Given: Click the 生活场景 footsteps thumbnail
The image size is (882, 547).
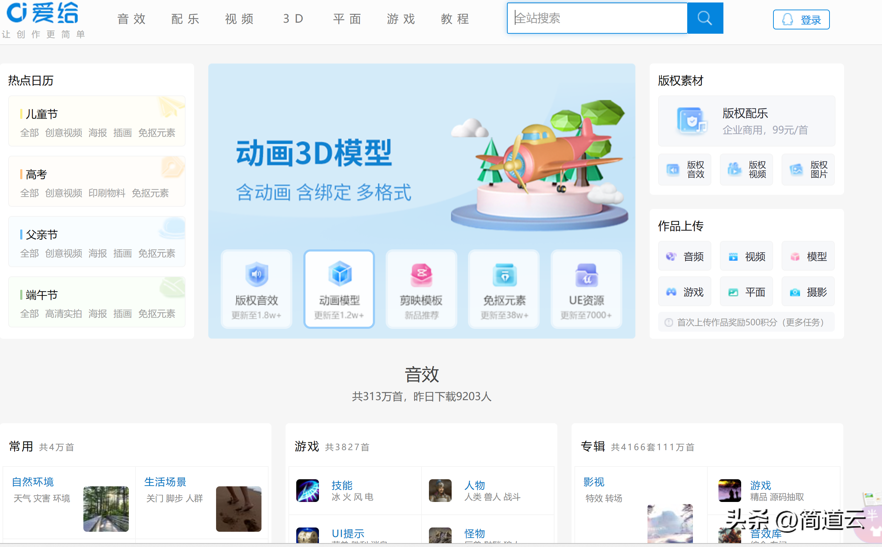Looking at the screenshot, I should 239,509.
